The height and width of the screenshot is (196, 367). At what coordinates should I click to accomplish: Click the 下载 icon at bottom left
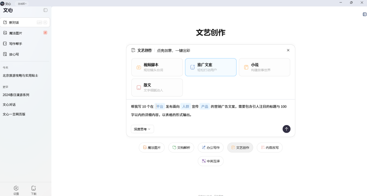coord(34,188)
